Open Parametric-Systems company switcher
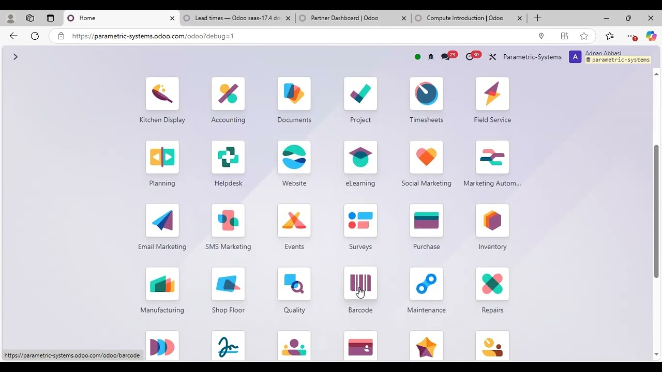 (x=532, y=57)
